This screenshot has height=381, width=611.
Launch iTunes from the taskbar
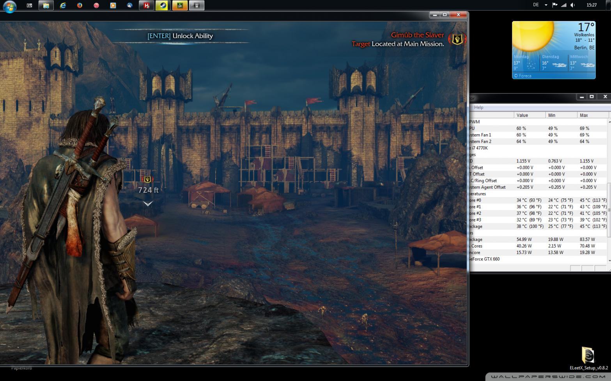(96, 5)
